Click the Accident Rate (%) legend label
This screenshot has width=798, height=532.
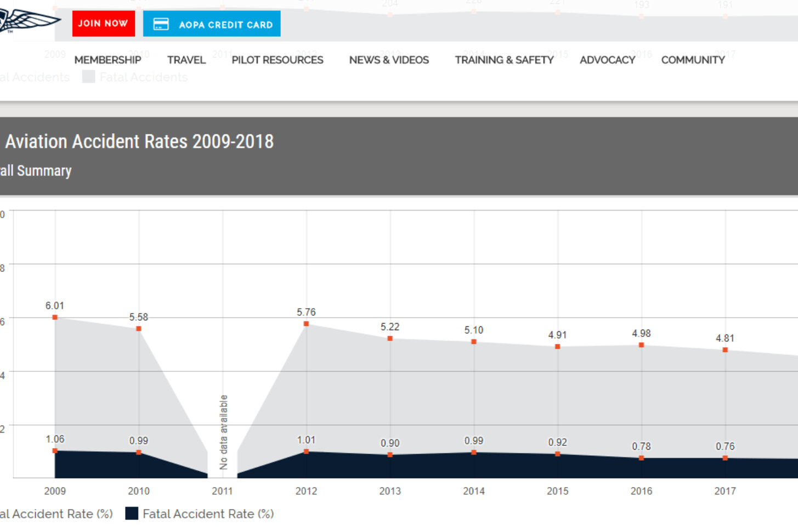point(56,514)
